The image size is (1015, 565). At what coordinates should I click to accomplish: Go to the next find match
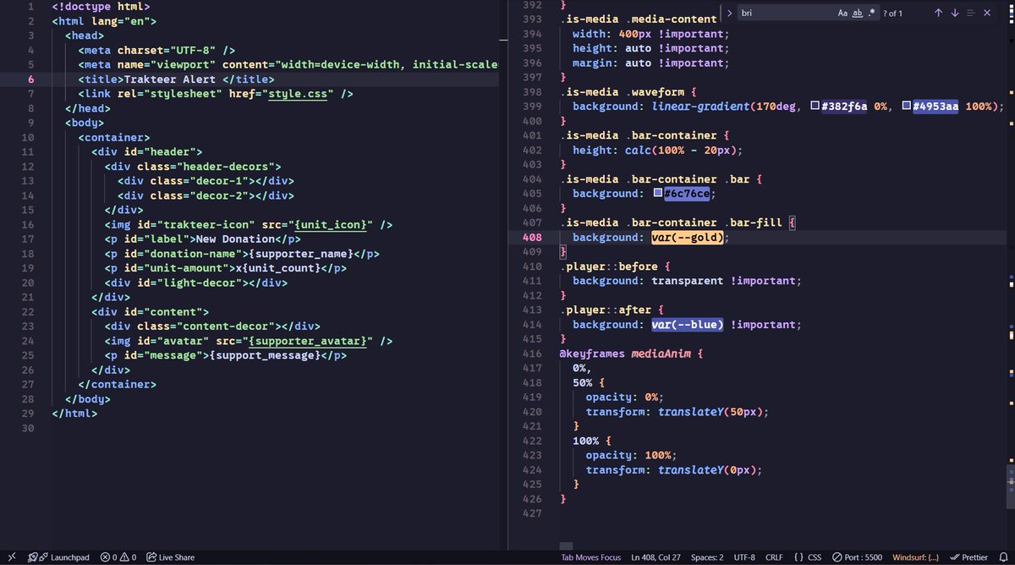click(x=954, y=14)
